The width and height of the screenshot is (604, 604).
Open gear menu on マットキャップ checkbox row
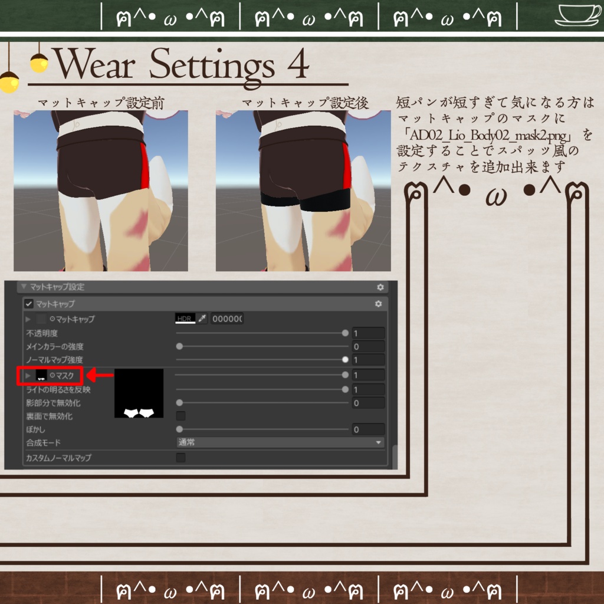(x=378, y=304)
